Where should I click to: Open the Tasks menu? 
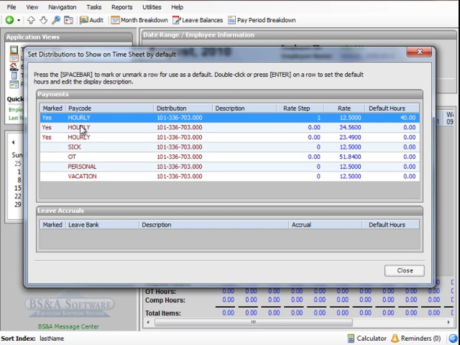[x=94, y=7]
